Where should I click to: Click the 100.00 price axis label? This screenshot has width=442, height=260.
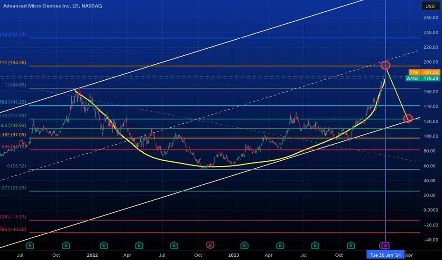point(431,136)
